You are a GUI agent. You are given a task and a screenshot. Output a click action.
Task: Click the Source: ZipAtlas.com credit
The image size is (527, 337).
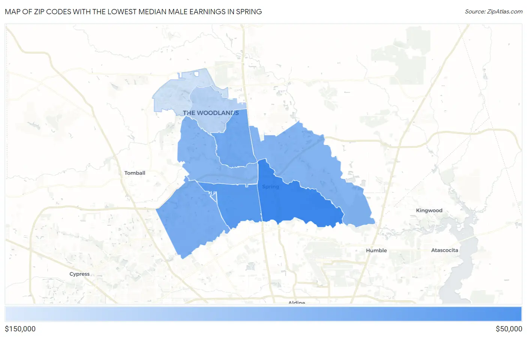click(493, 12)
